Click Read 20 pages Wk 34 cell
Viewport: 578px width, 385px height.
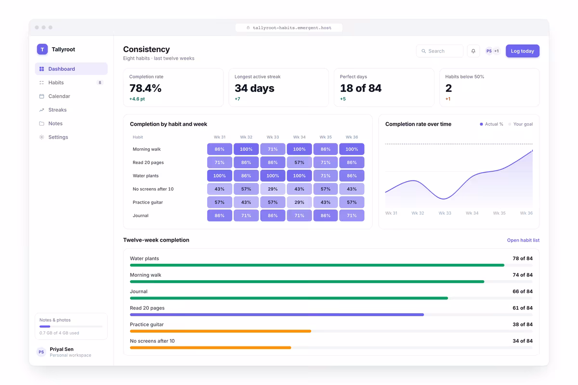pyautogui.click(x=299, y=163)
